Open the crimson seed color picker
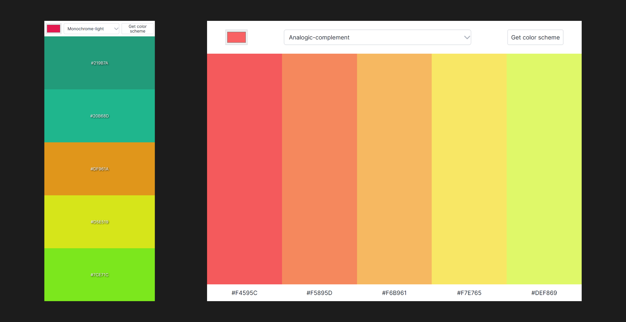 pos(54,29)
